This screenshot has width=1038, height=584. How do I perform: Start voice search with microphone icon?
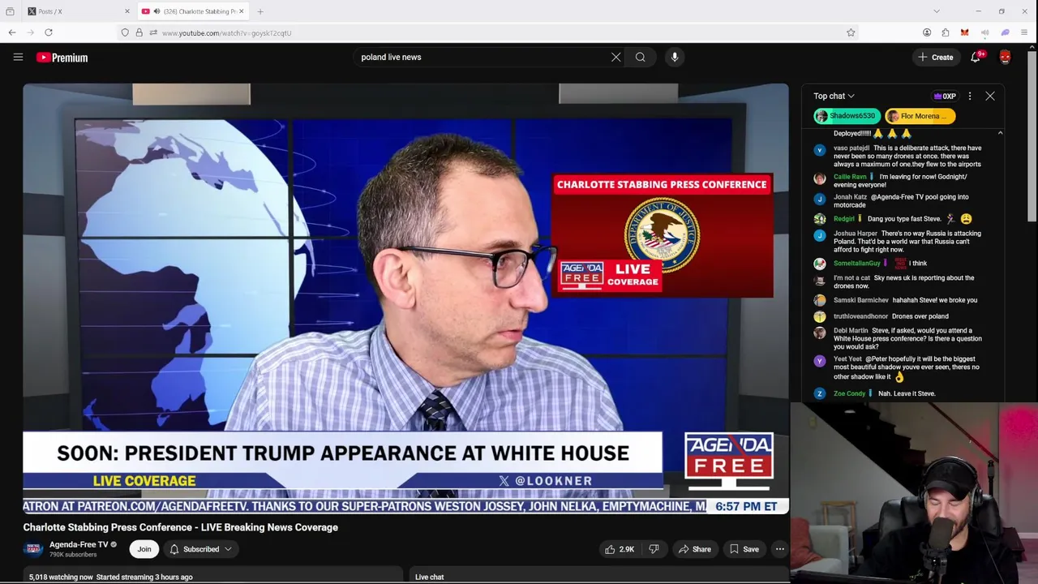point(675,57)
